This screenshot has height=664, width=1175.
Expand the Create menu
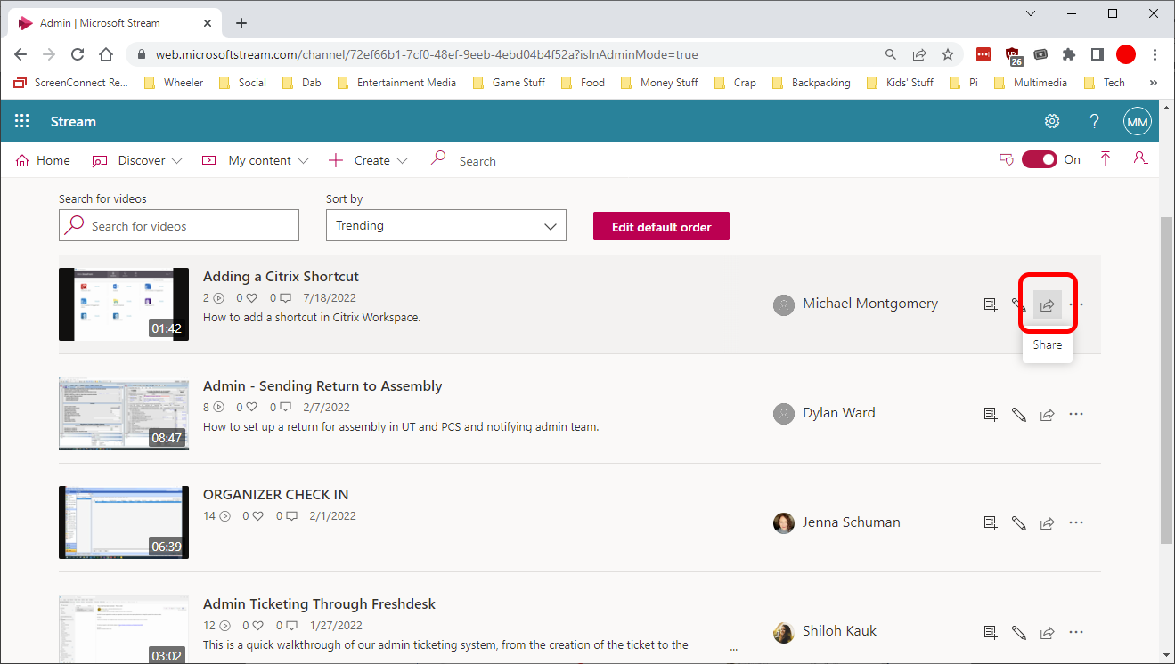coord(368,160)
